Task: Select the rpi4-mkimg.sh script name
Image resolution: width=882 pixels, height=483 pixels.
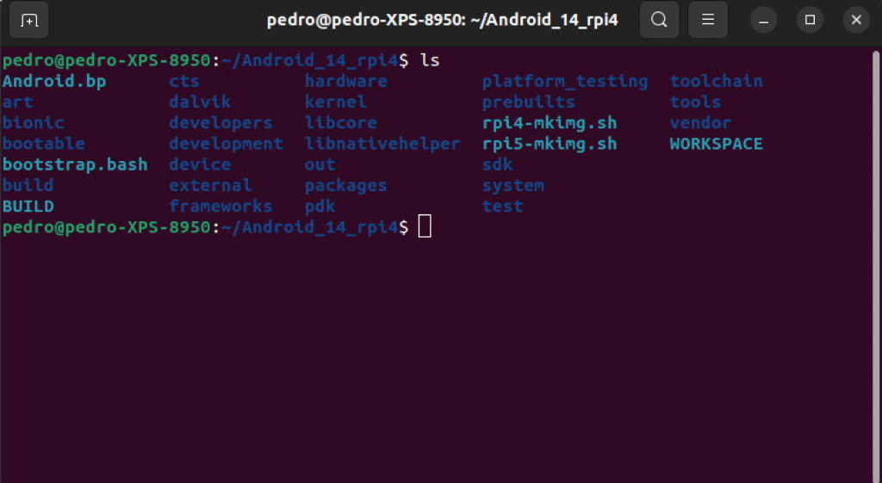Action: pos(550,122)
